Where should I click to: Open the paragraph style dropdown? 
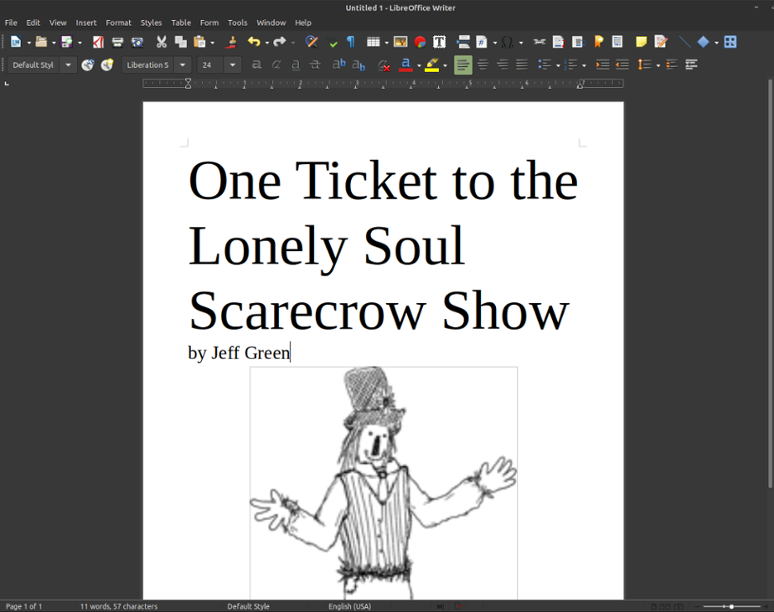coord(68,64)
